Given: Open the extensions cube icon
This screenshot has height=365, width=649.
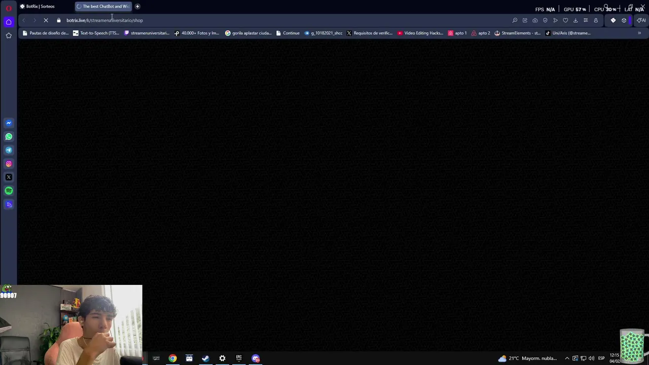Looking at the screenshot, I should click(x=624, y=20).
